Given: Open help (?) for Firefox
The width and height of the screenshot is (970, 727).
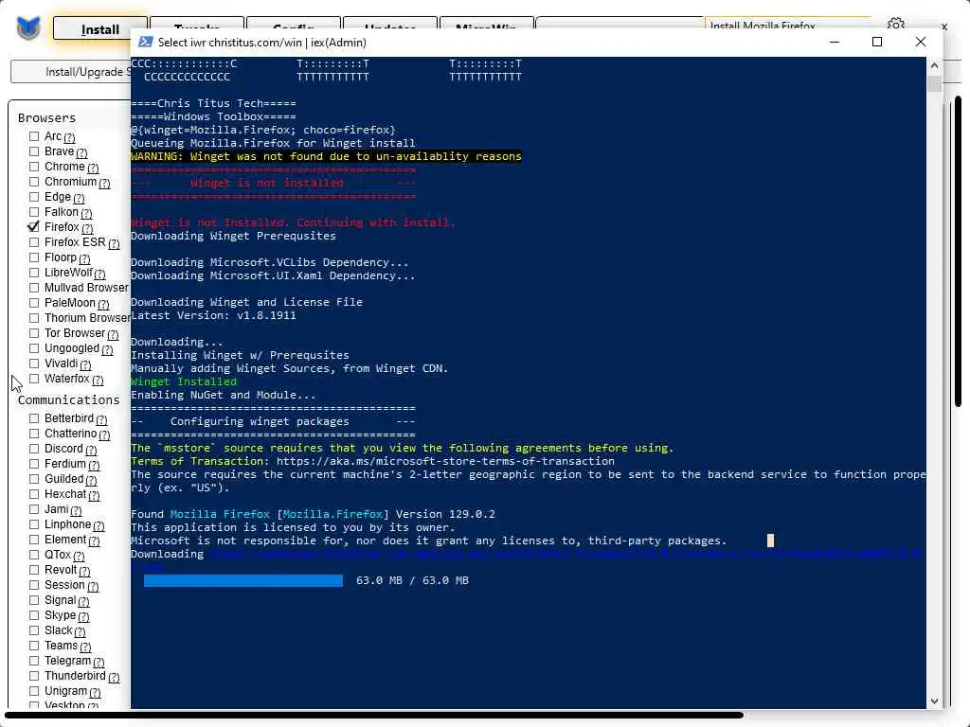Looking at the screenshot, I should (87, 228).
